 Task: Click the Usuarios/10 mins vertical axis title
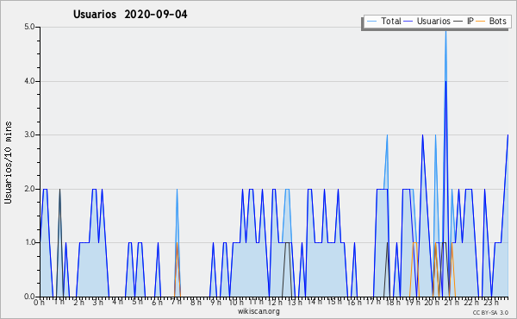pos(8,163)
